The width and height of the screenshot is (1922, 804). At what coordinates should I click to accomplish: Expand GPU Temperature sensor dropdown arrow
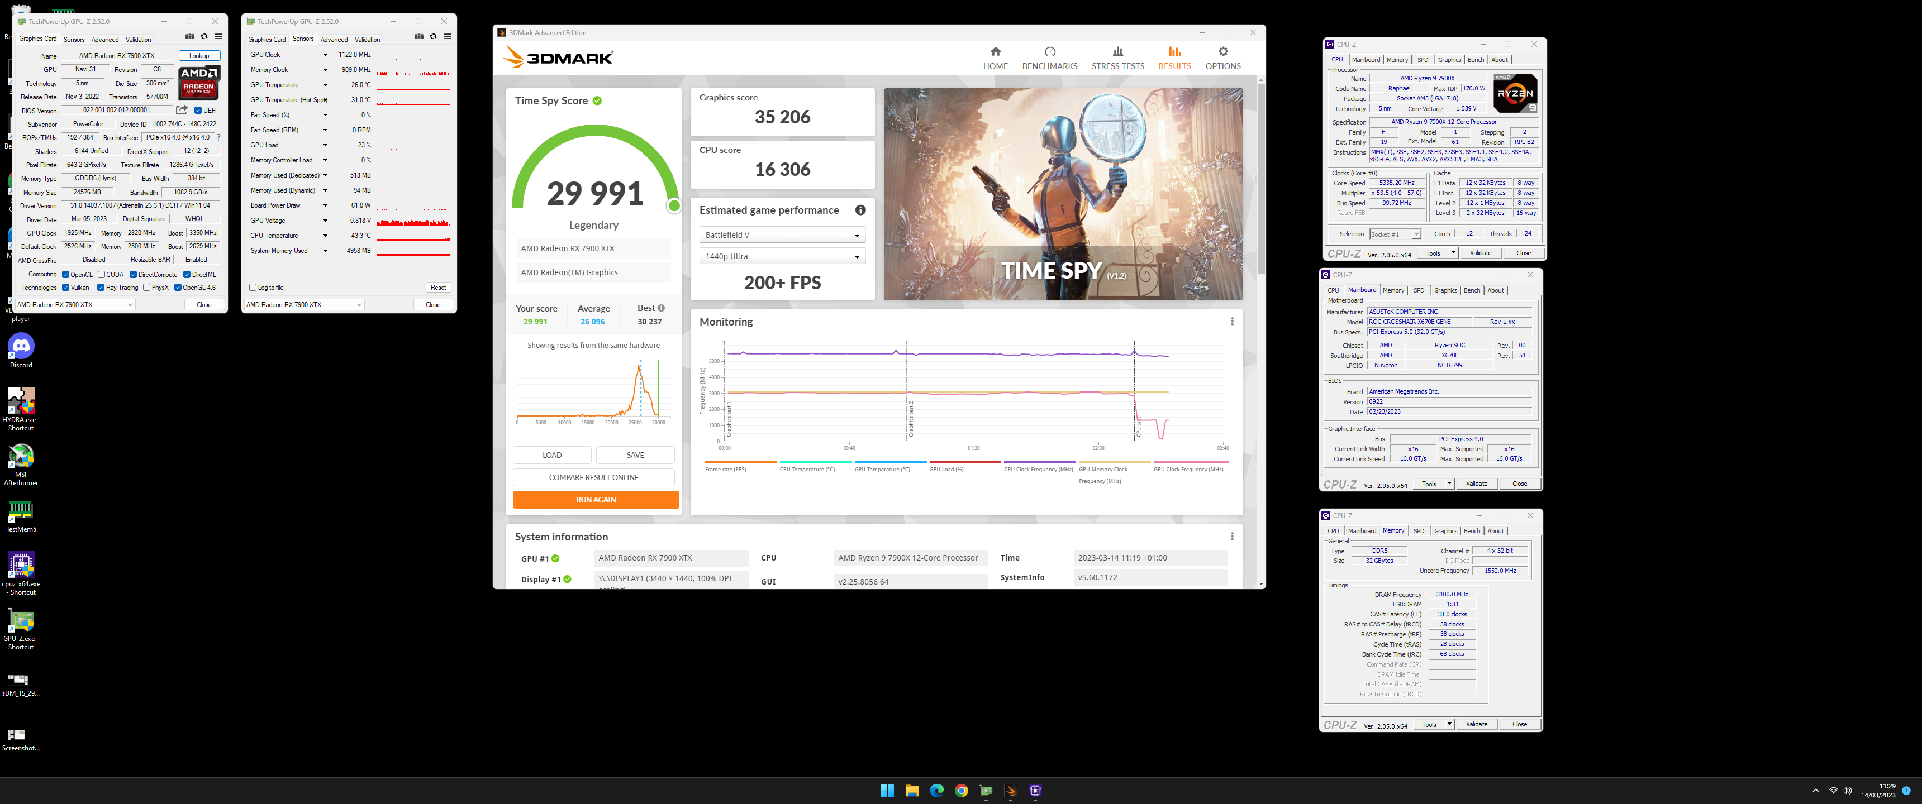pyautogui.click(x=325, y=84)
